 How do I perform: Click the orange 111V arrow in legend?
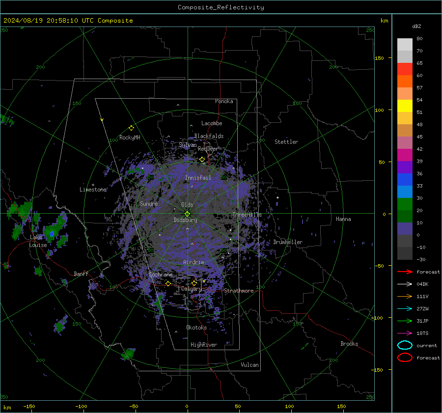click(405, 296)
